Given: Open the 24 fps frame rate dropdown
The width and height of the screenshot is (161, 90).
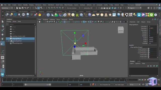Looking at the screenshot, I should [135, 84].
